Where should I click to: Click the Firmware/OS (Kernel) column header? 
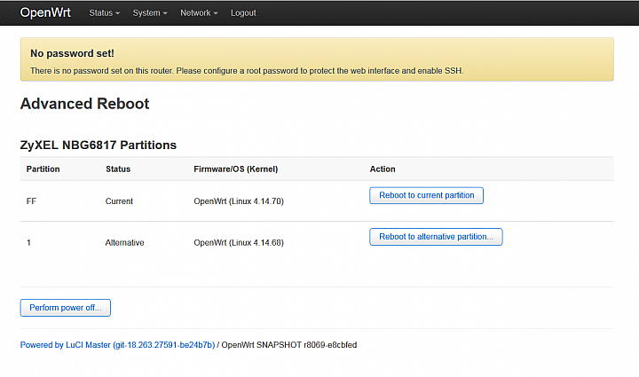235,169
